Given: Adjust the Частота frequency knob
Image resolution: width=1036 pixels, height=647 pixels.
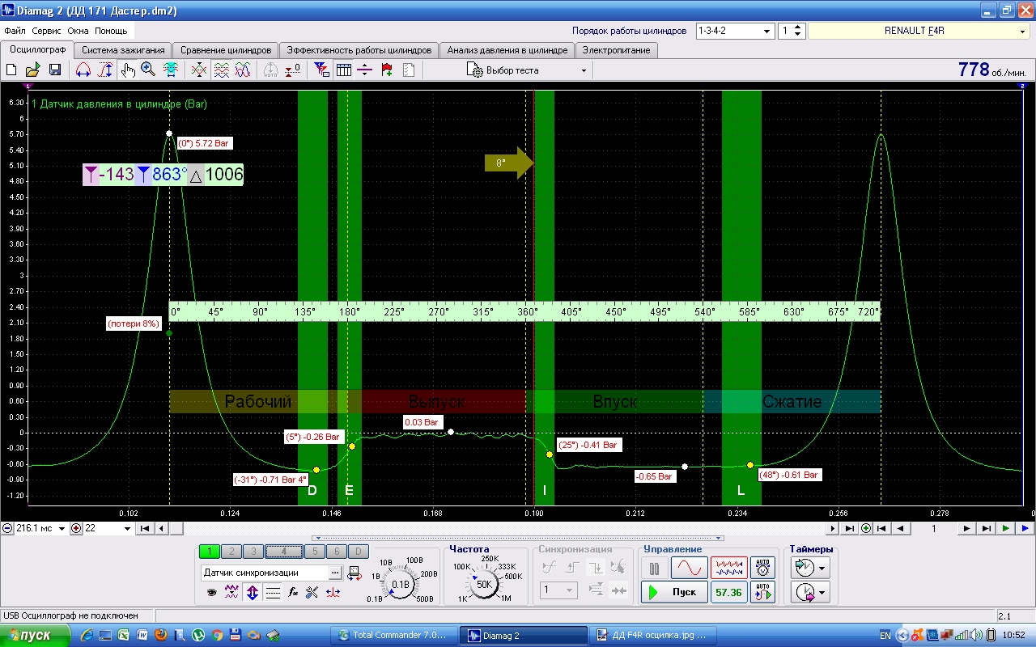Looking at the screenshot, I should pos(484,584).
